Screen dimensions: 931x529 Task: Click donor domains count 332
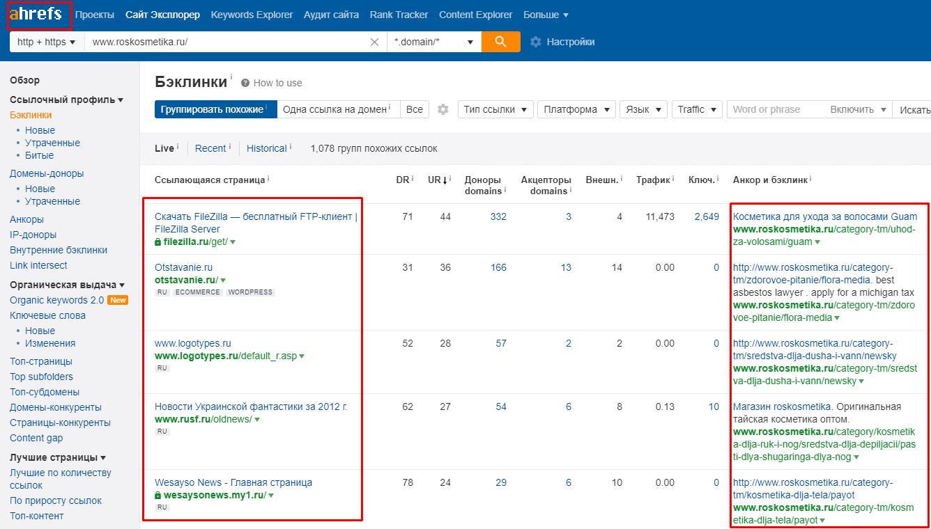tap(498, 216)
